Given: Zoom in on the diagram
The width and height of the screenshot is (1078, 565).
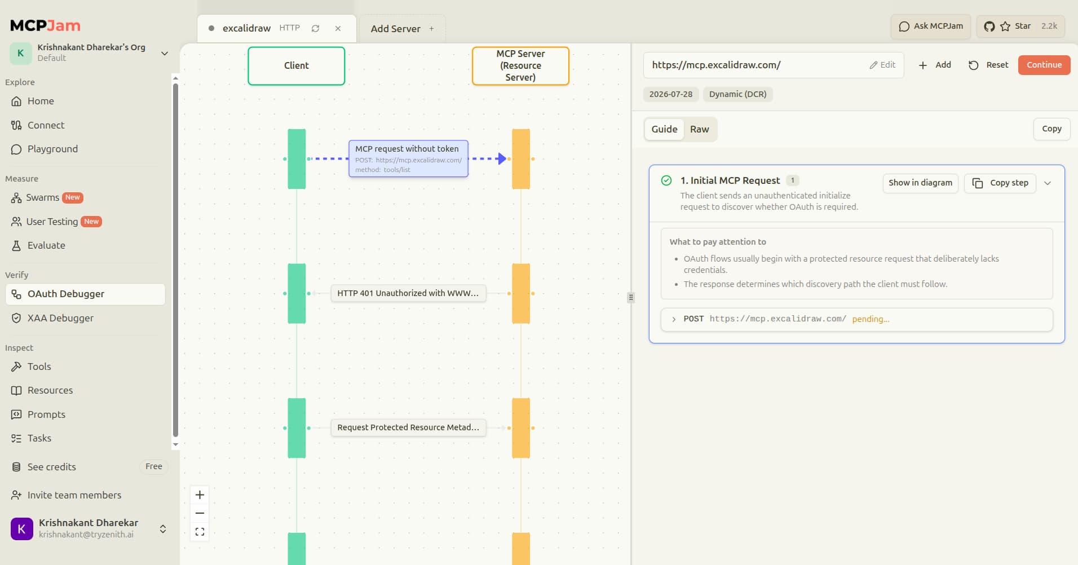Looking at the screenshot, I should point(200,495).
